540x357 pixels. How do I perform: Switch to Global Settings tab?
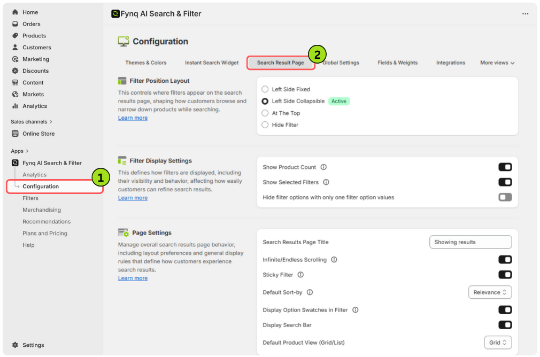point(341,63)
